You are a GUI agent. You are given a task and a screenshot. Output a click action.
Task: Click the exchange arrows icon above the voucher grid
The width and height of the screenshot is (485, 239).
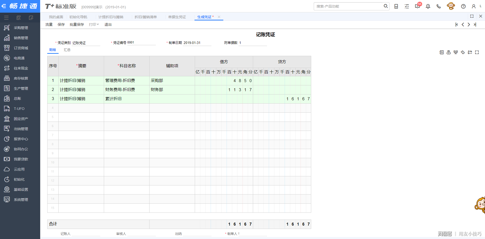tap(463, 52)
